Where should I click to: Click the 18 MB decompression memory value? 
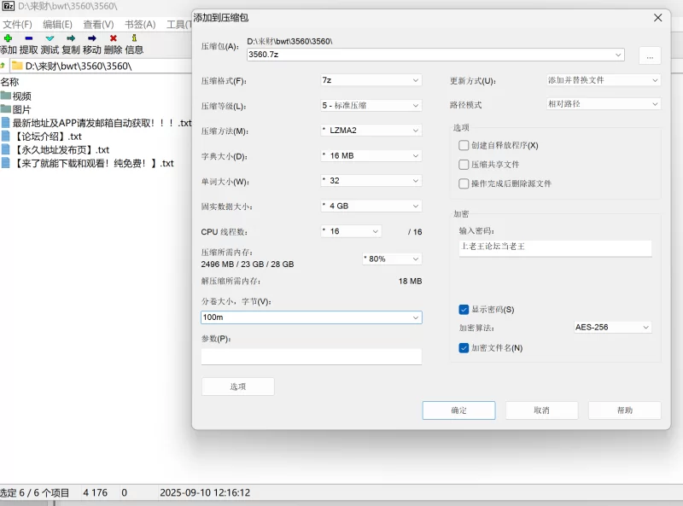coord(410,281)
